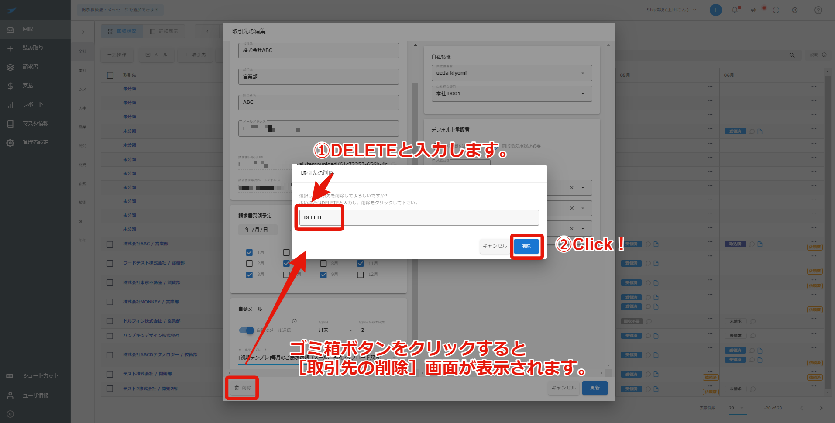The image size is (835, 423).
Task: Open notifications bell icon
Action: (x=735, y=10)
